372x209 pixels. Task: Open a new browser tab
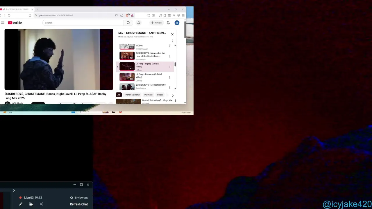click(x=37, y=9)
